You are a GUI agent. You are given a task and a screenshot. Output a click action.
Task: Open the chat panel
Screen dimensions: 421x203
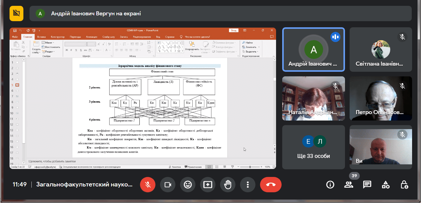tap(367, 185)
